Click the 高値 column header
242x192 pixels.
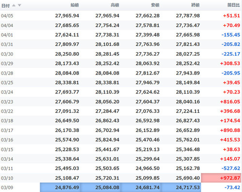pyautogui.click(x=115, y=5)
